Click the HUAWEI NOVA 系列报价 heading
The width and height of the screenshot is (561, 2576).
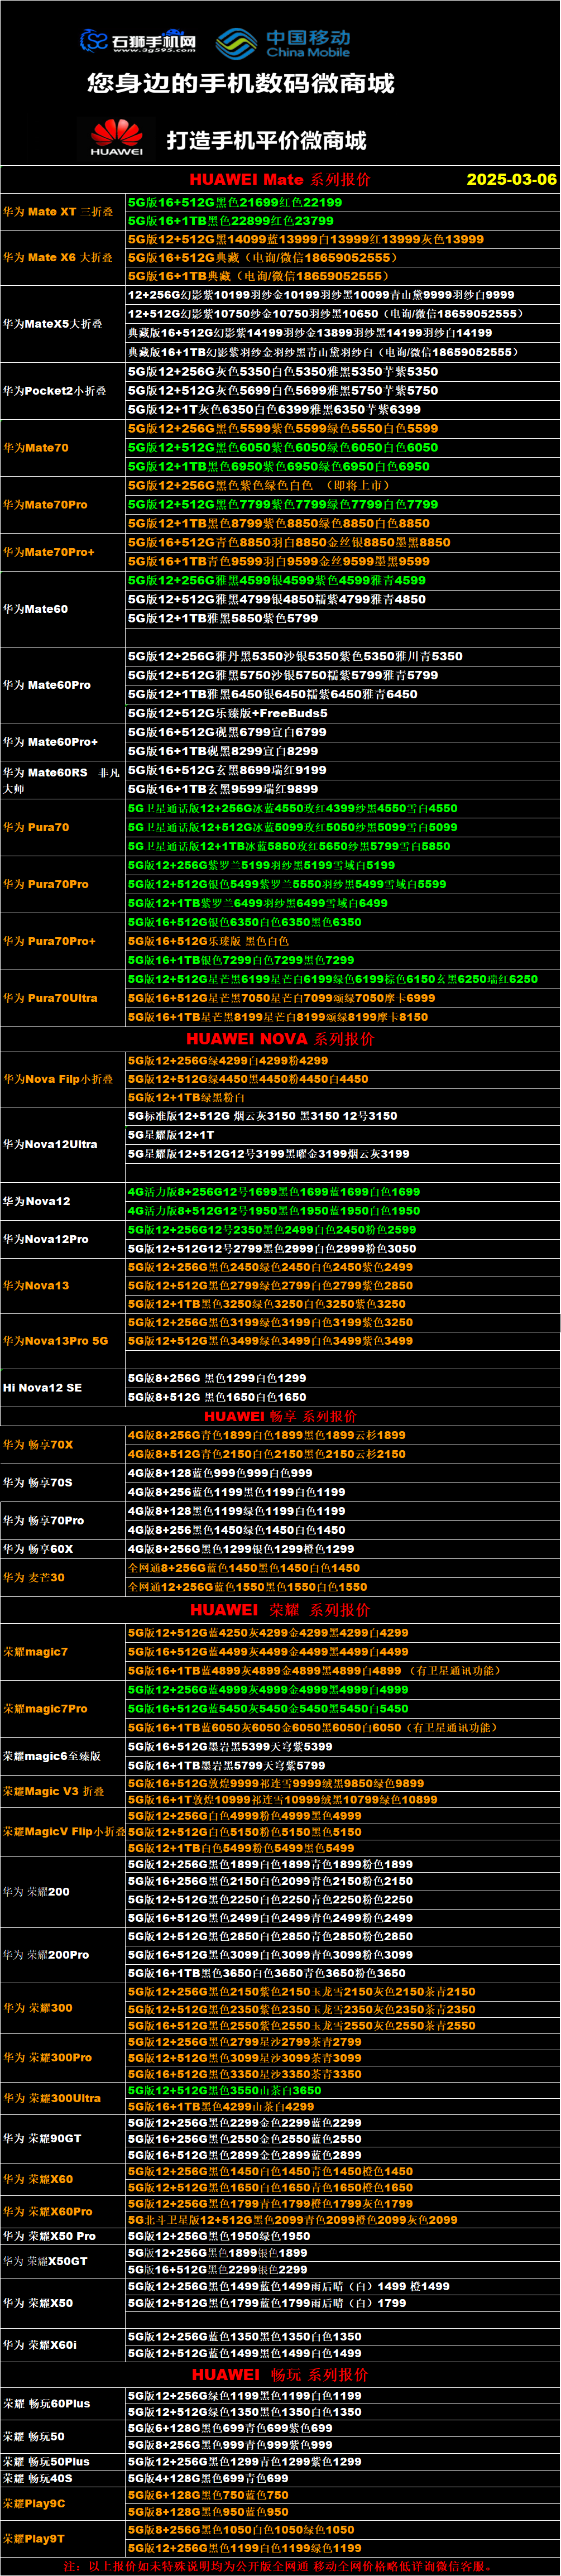point(280,1038)
